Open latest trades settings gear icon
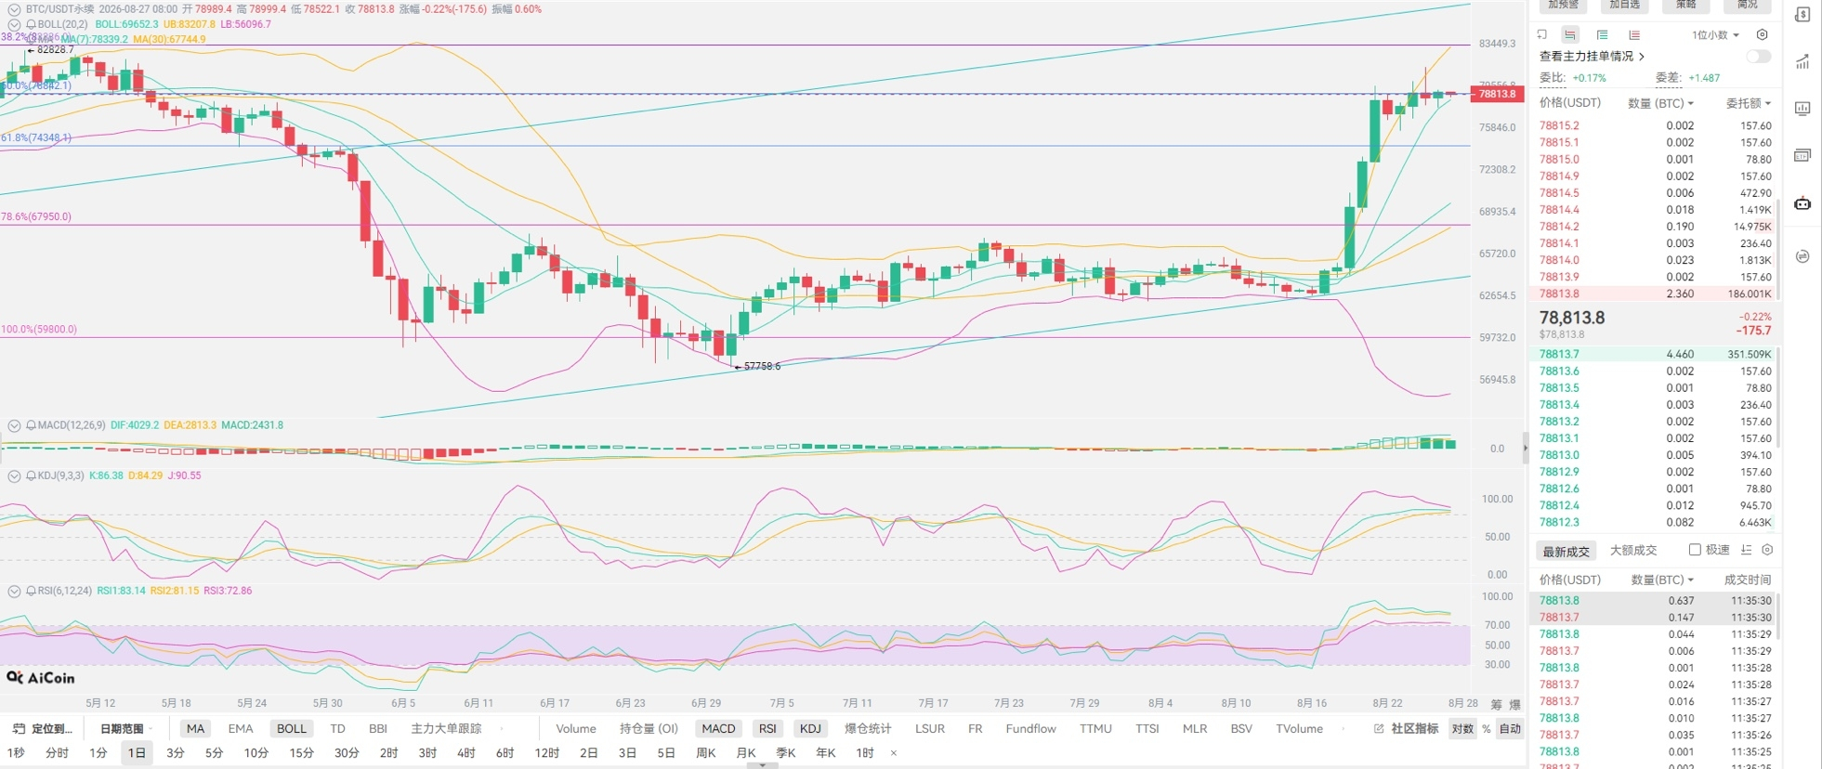 point(1767,550)
